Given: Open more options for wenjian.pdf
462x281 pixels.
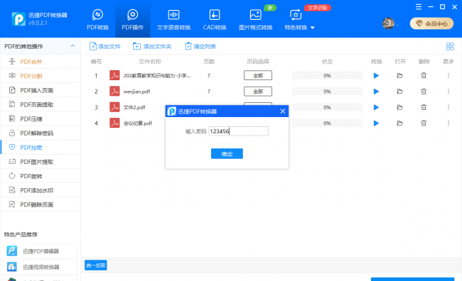Looking at the screenshot, I should (448, 92).
